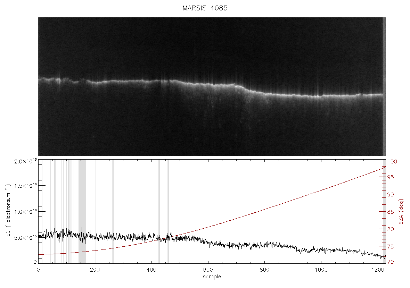Viewport: 410px width, 288px height.
Task: Click the 1200 sample tick label
Action: click(378, 270)
